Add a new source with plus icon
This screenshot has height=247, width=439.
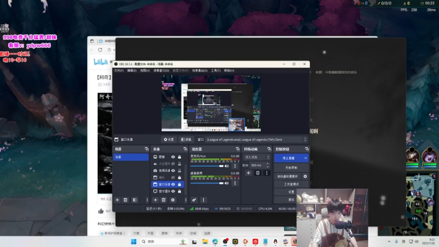(x=155, y=200)
